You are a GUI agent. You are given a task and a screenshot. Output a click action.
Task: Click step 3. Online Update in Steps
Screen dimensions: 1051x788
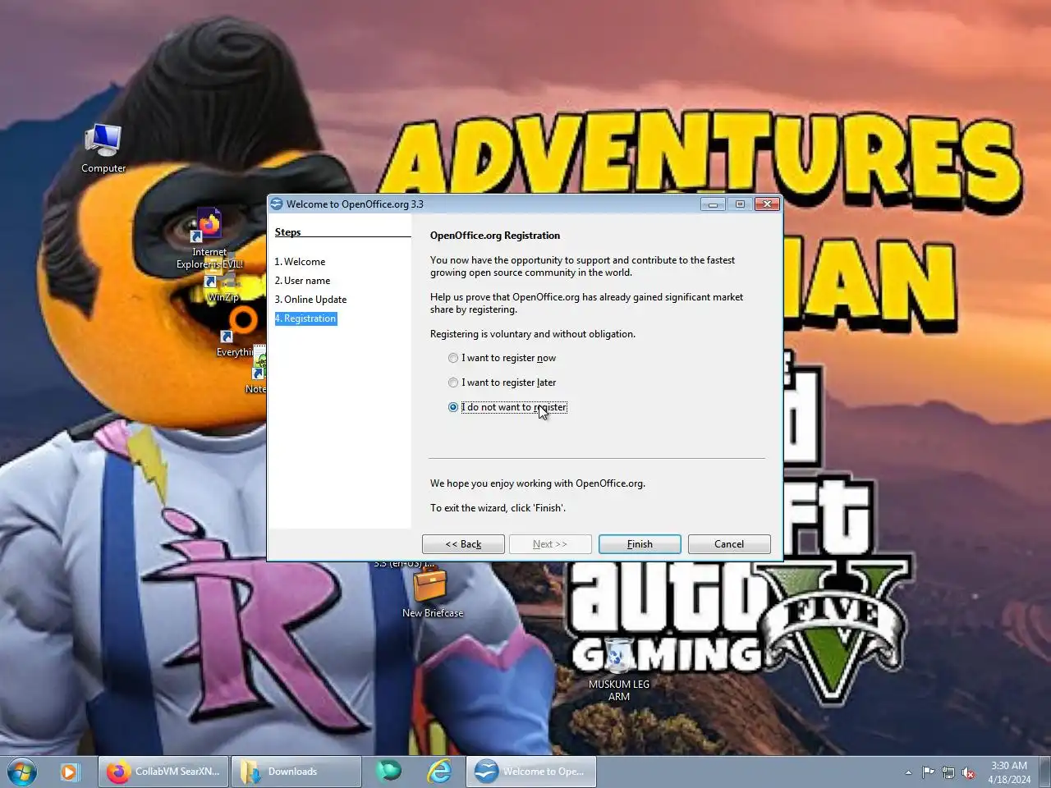tap(310, 300)
